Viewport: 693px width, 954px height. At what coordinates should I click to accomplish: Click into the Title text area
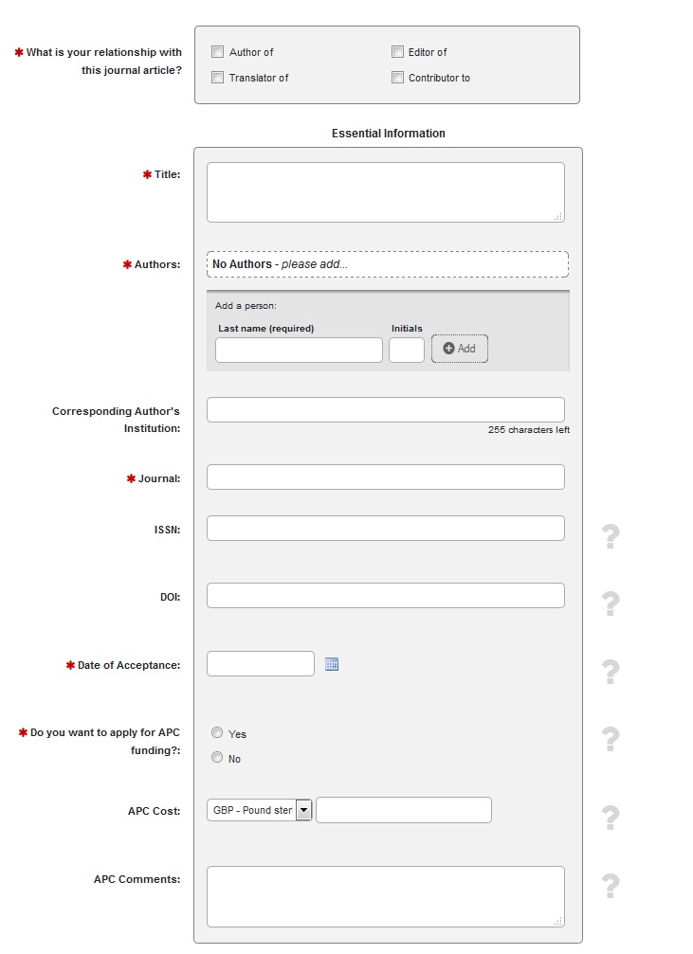(x=385, y=191)
